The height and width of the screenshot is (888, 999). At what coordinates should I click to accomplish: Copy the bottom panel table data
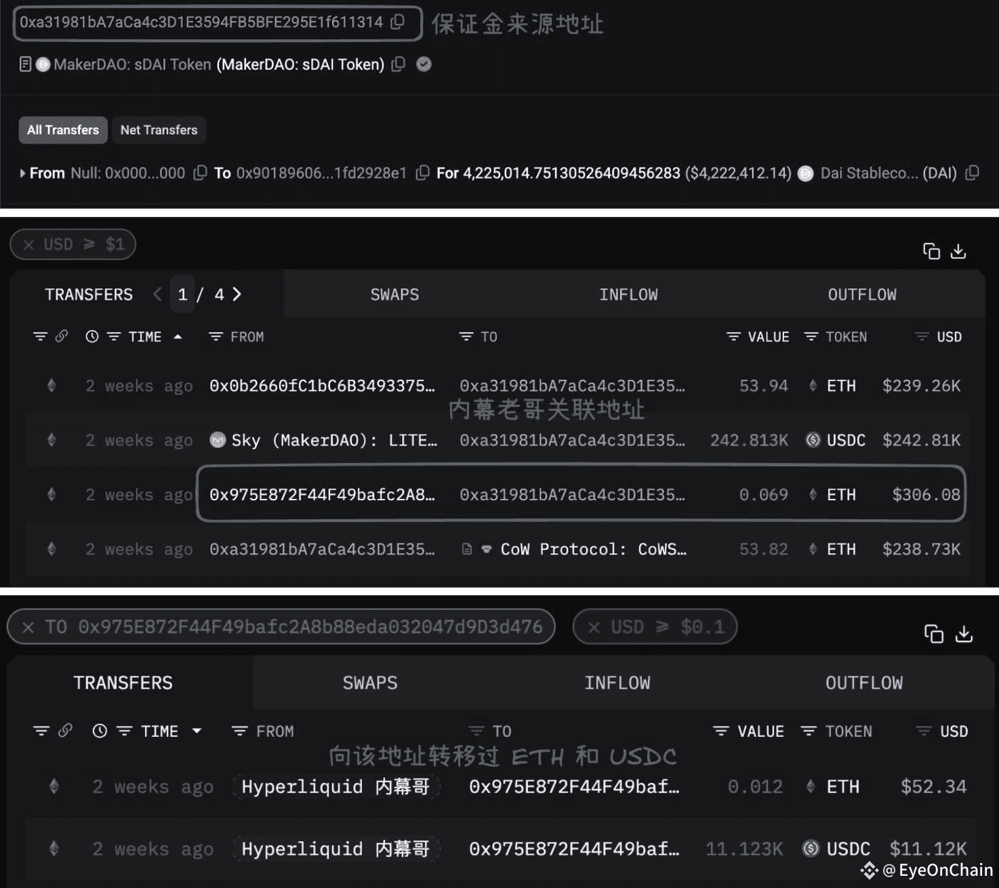[934, 634]
